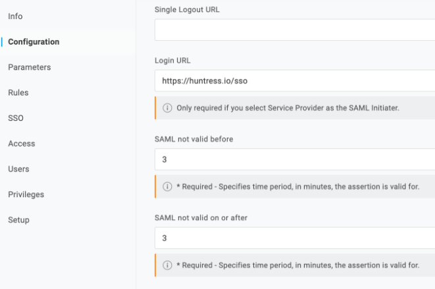Go to the Setup section
This screenshot has height=289, width=435.
(x=18, y=220)
